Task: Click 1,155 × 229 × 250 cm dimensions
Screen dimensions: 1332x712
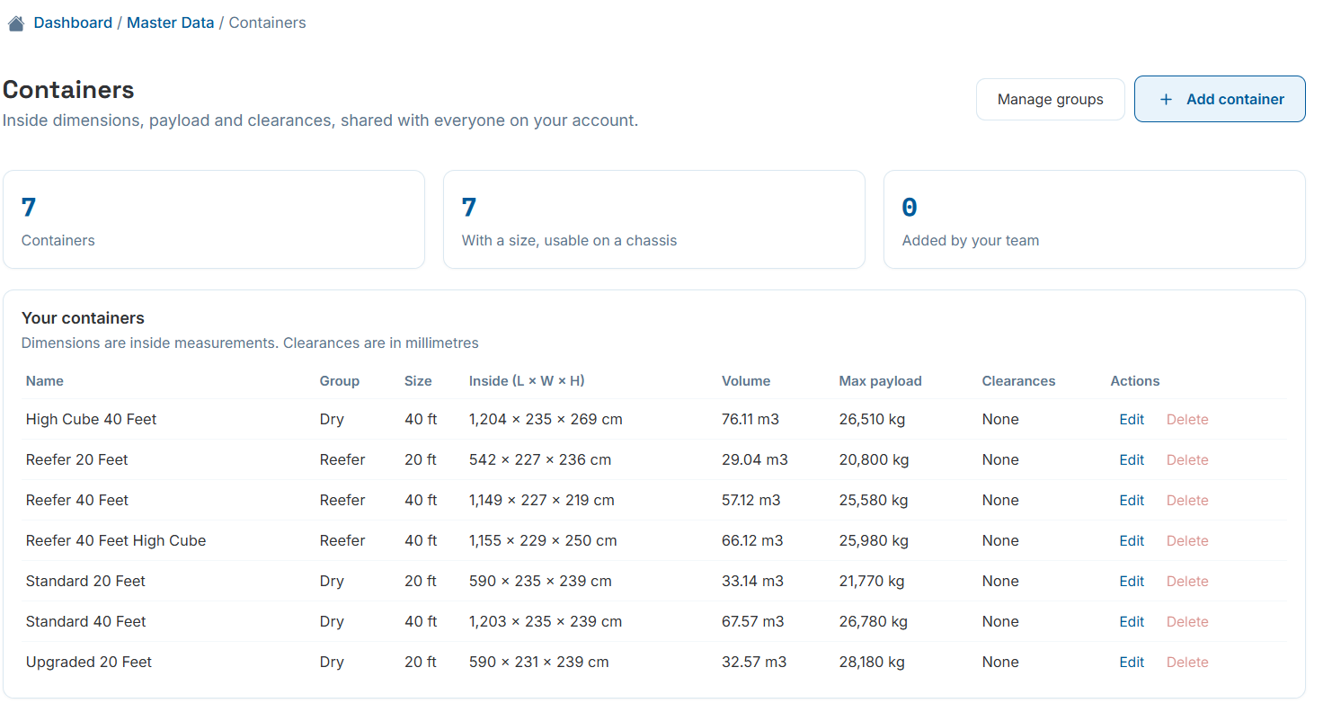Action: [543, 540]
